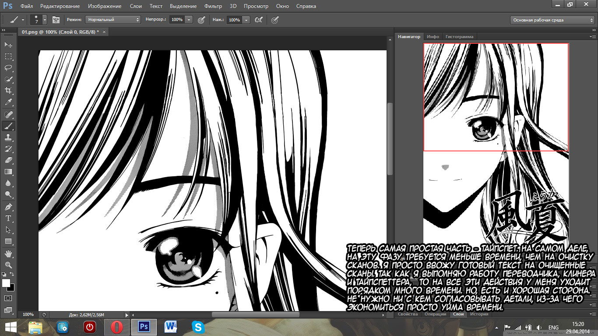
Task: Select the Gradient tool
Action: tap(8, 171)
